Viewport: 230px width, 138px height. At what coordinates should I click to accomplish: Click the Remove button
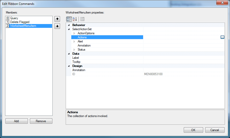(x=41, y=121)
